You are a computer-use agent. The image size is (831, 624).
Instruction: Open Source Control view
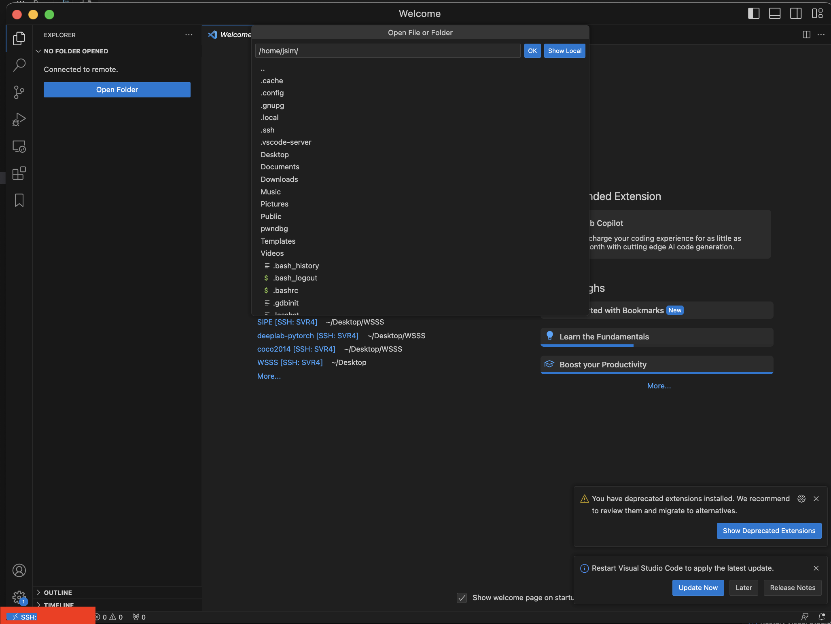[x=19, y=92]
